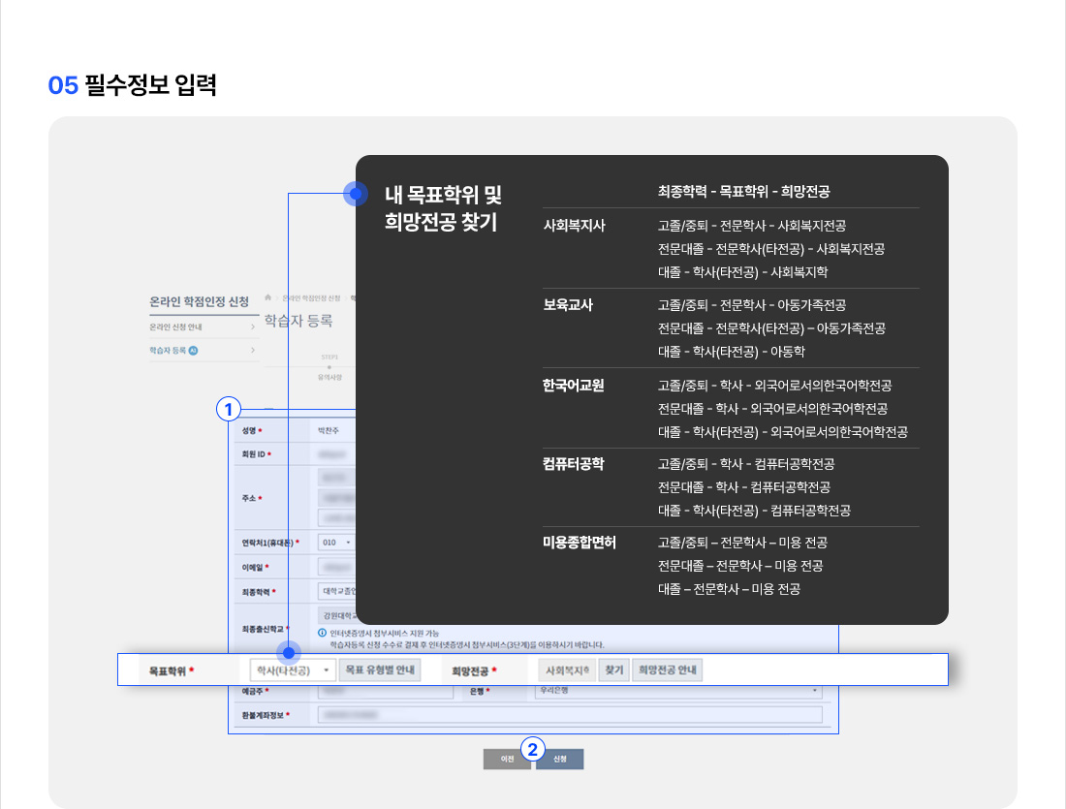Viewport: 1066px width, 809px height.
Task: Click the 신청 submit button
Action: [x=560, y=759]
